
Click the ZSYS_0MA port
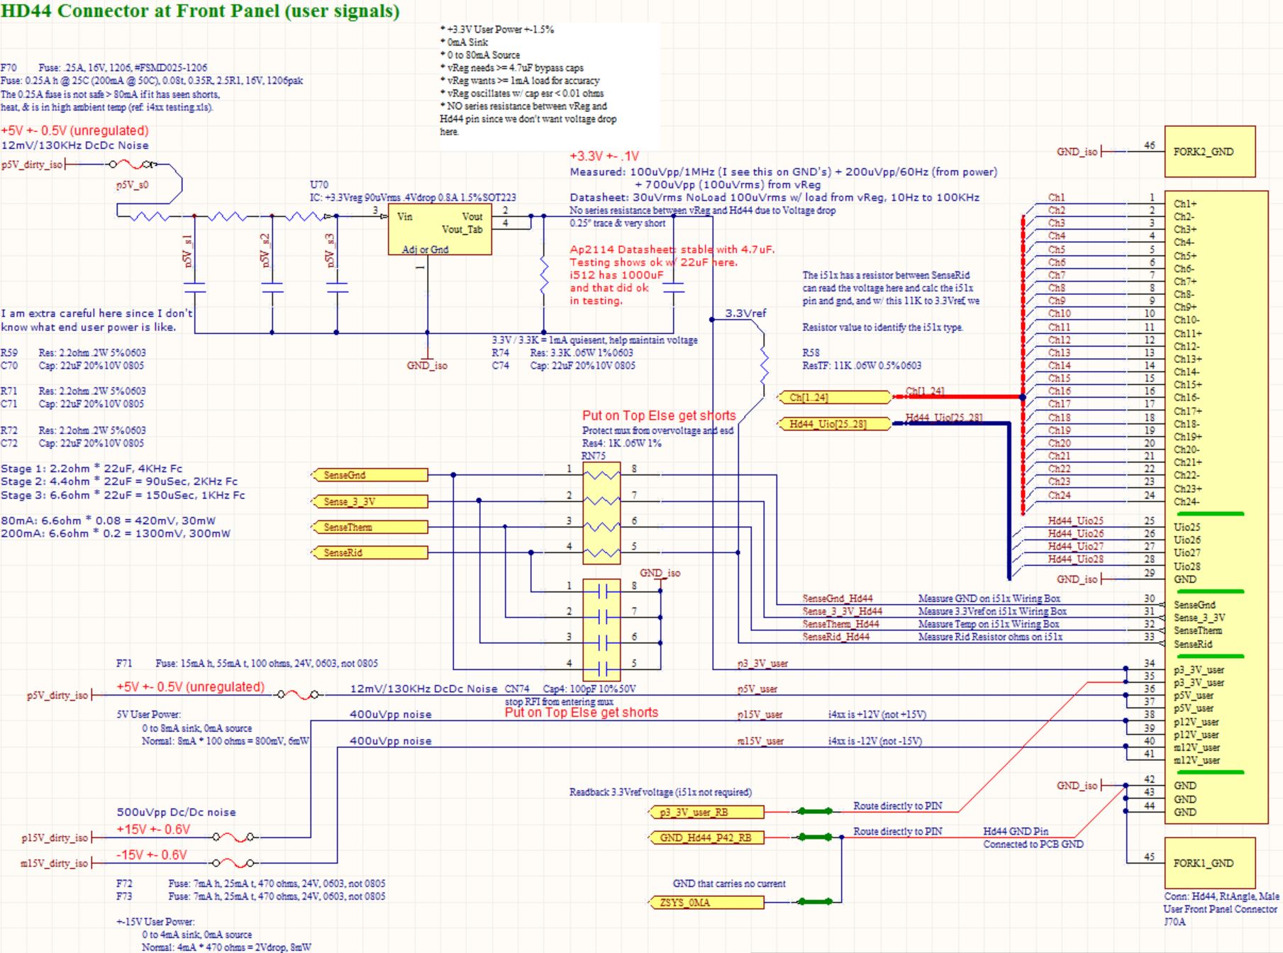click(706, 903)
